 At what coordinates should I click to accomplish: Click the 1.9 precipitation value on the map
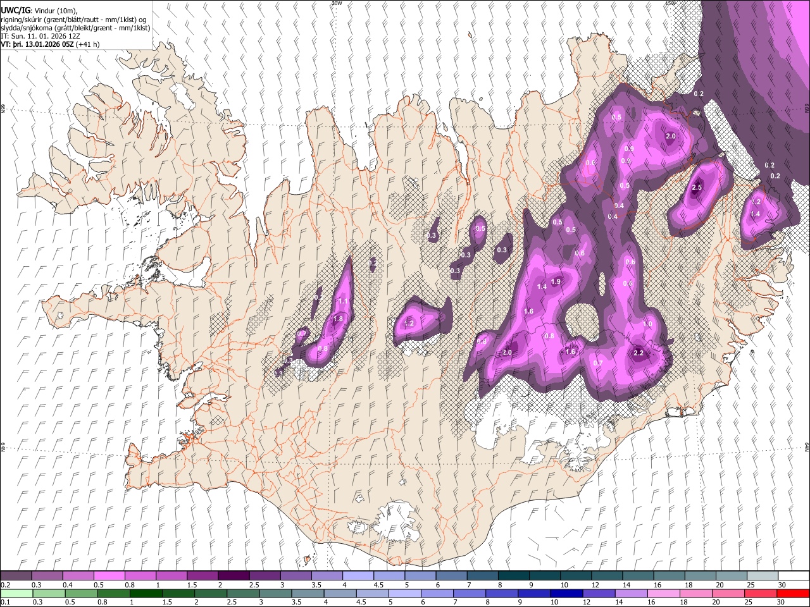point(556,281)
